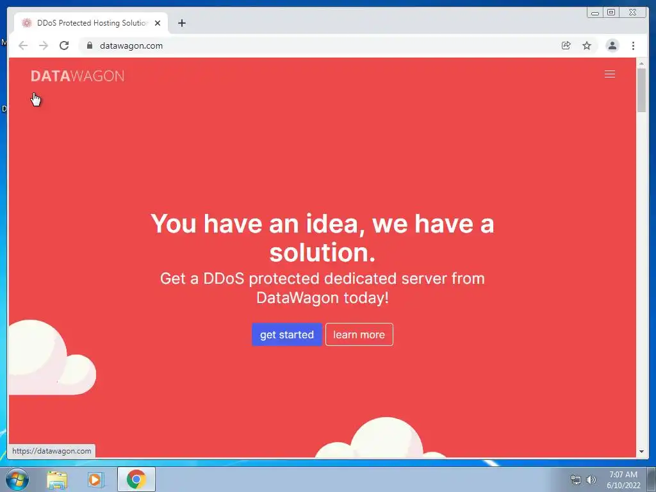The height and width of the screenshot is (492, 656).
Task: Close the DDoS Protected Hosting tab
Action: (158, 23)
